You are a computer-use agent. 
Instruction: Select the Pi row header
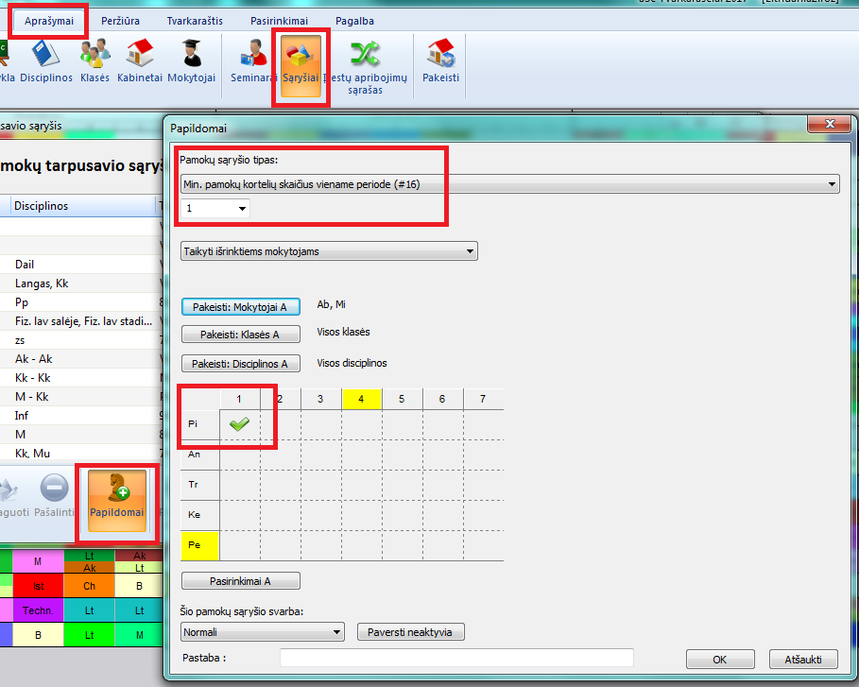[200, 424]
